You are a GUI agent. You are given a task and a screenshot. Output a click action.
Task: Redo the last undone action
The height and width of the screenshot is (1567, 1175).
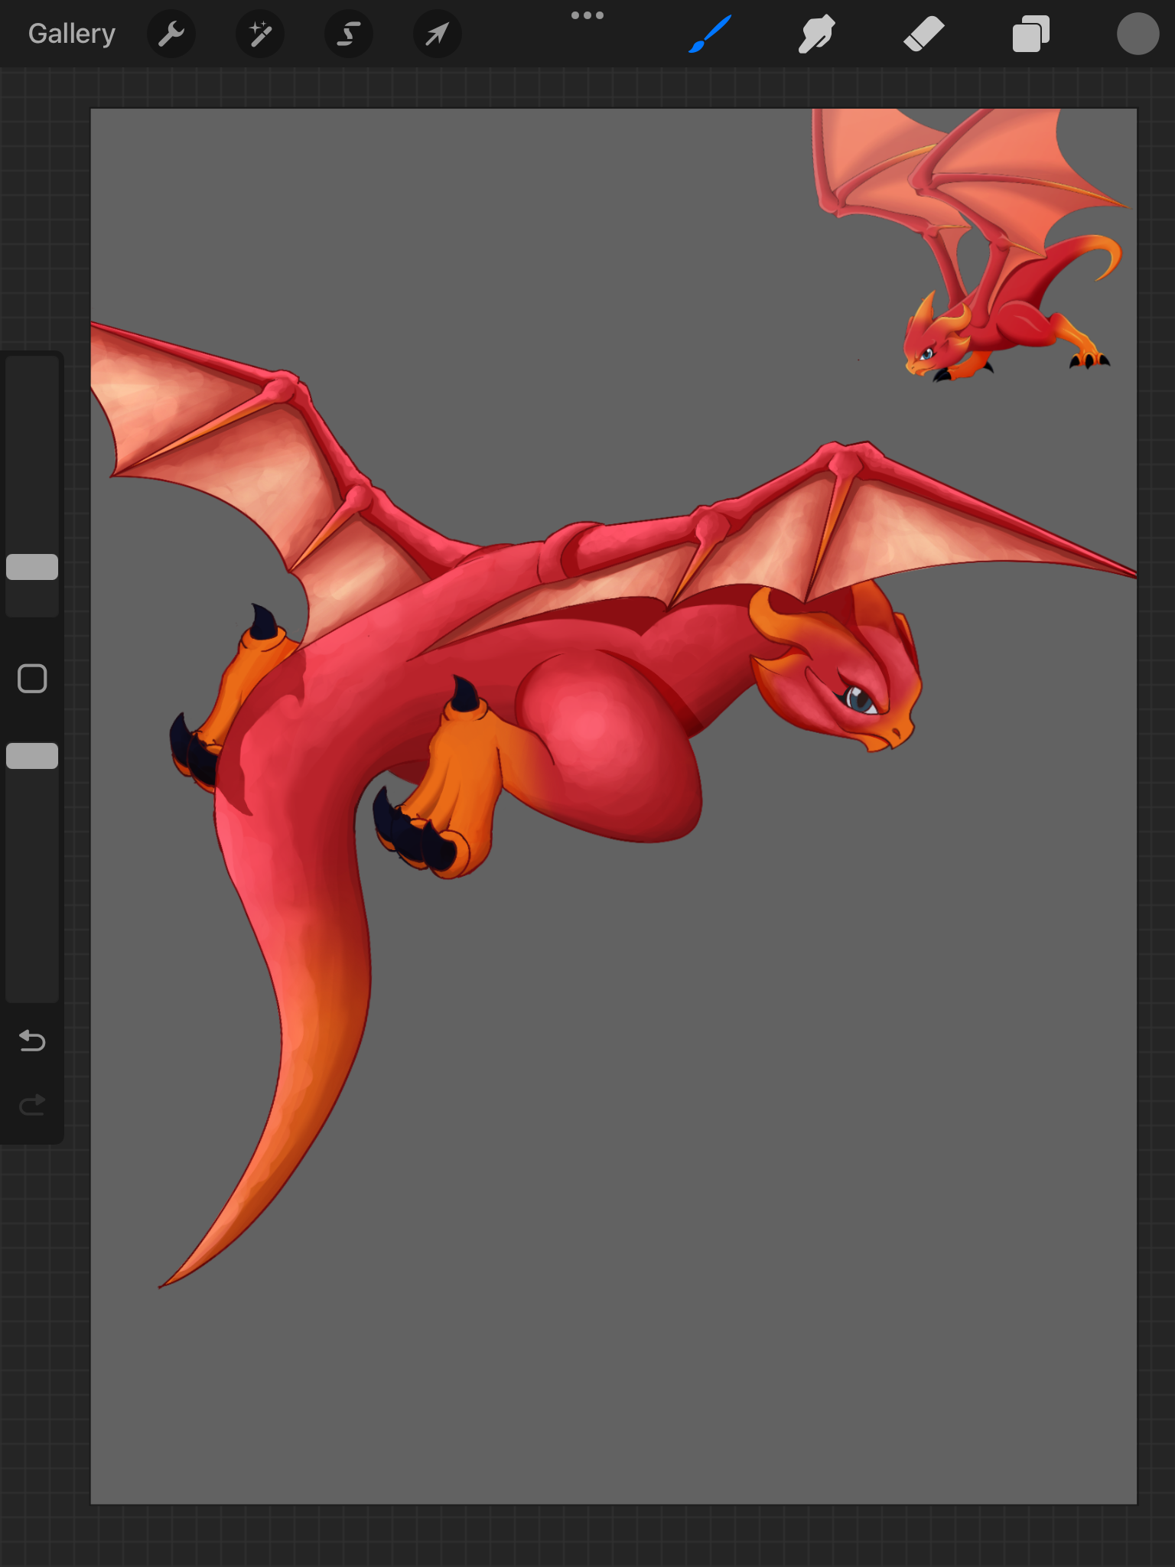[x=32, y=1105]
